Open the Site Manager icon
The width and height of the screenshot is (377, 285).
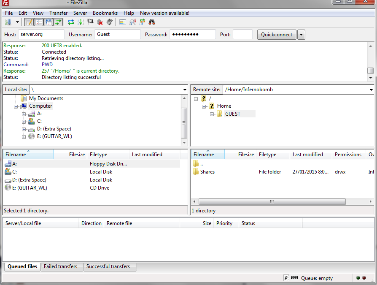8,22
